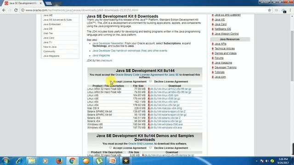This screenshot has height=165, width=294.
Task: Open Java.com resource link
Action: pos(220,77)
